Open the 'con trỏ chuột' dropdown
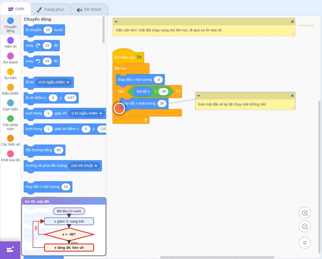 84,165
